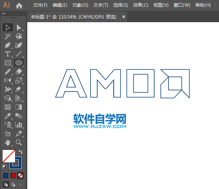
Task: Activate the Type tool
Action: pyautogui.click(x=8, y=54)
